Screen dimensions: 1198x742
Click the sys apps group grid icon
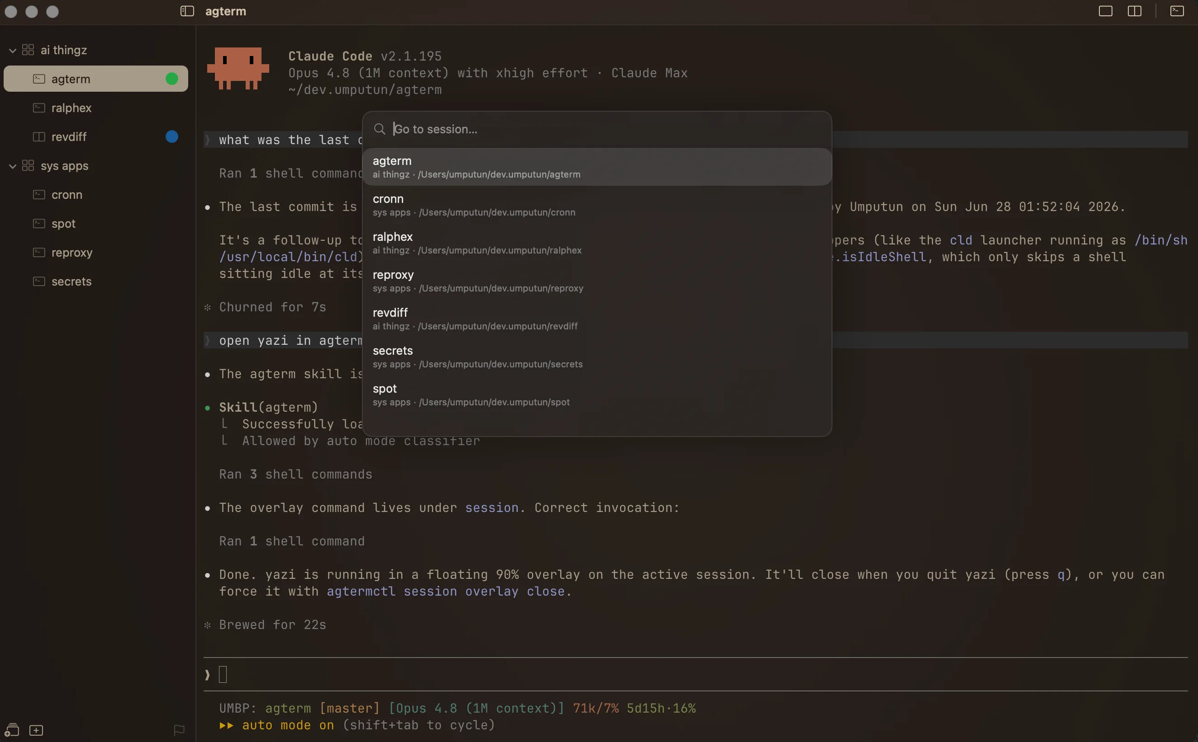tap(28, 165)
